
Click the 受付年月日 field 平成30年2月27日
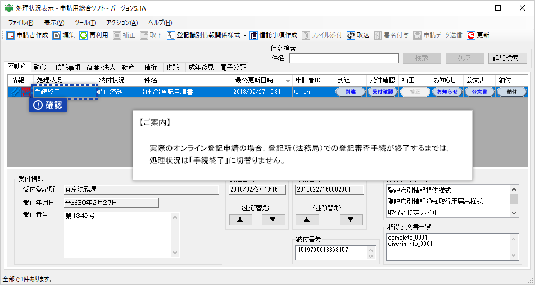[111, 203]
